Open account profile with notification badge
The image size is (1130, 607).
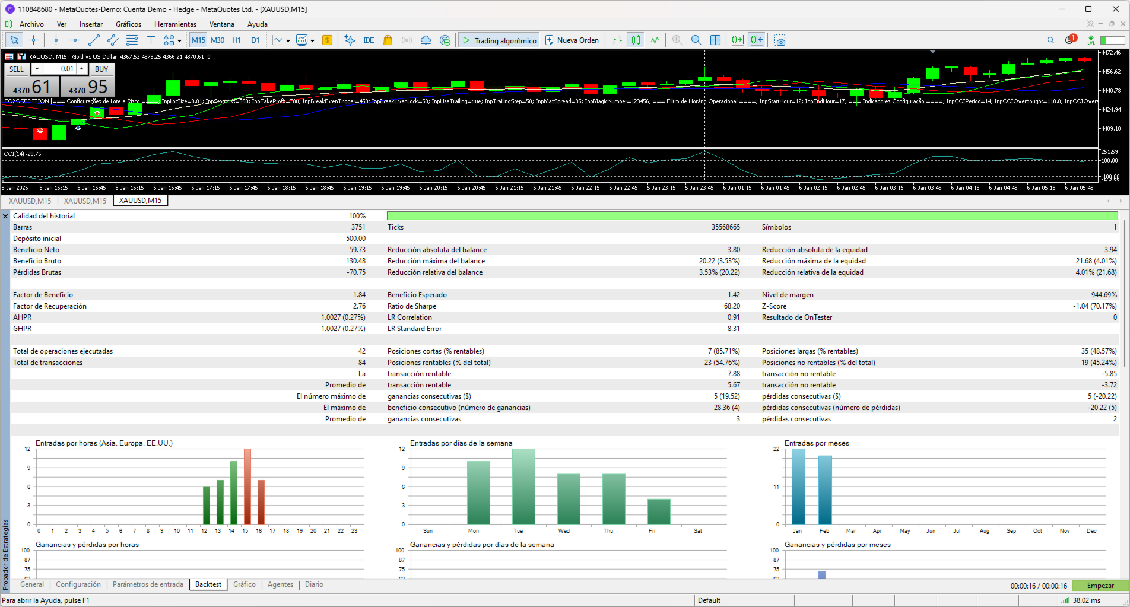pos(1070,40)
